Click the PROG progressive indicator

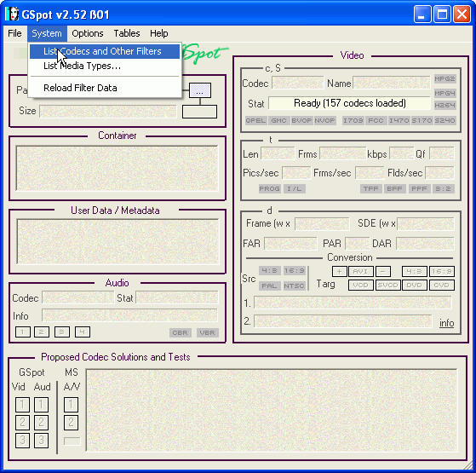click(x=269, y=189)
